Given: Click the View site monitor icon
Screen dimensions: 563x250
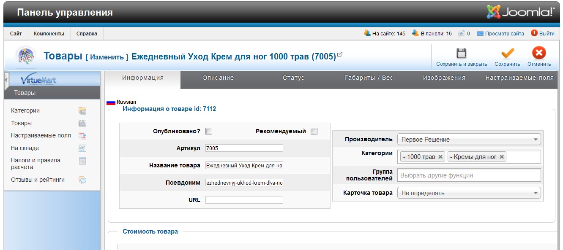Looking at the screenshot, I should pyautogui.click(x=480, y=33).
